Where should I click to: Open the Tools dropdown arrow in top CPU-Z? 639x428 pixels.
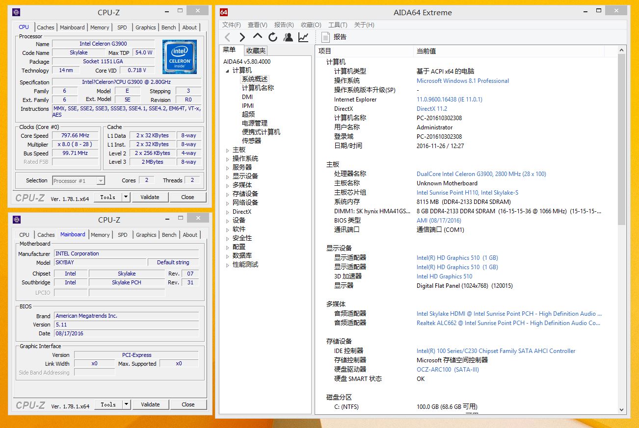pos(126,197)
